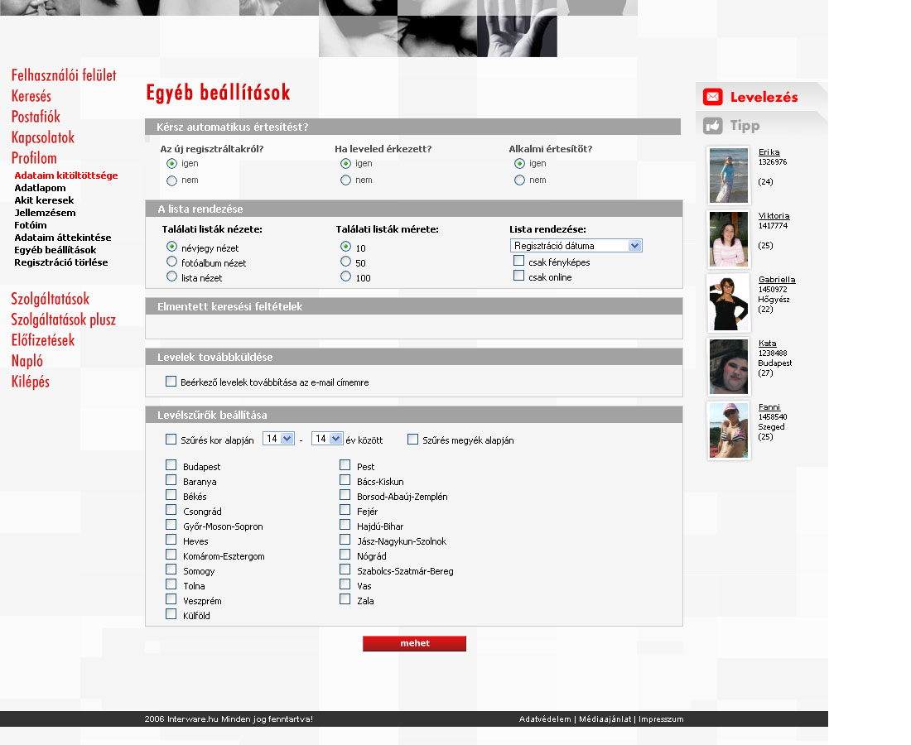Image resolution: width=911 pixels, height=745 pixels.
Task: Click the Gabriella profile name link
Action: pyautogui.click(x=777, y=280)
